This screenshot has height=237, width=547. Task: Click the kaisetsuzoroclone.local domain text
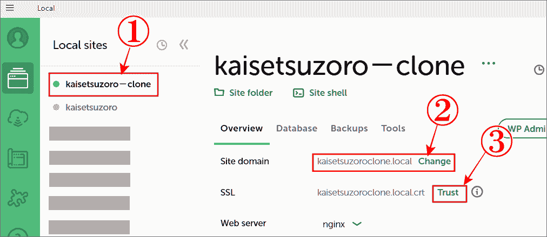pos(364,161)
